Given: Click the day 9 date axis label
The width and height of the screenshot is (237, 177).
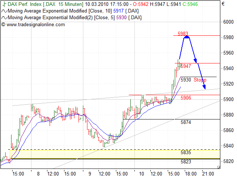Looking at the screenshot, I should click(90, 174).
